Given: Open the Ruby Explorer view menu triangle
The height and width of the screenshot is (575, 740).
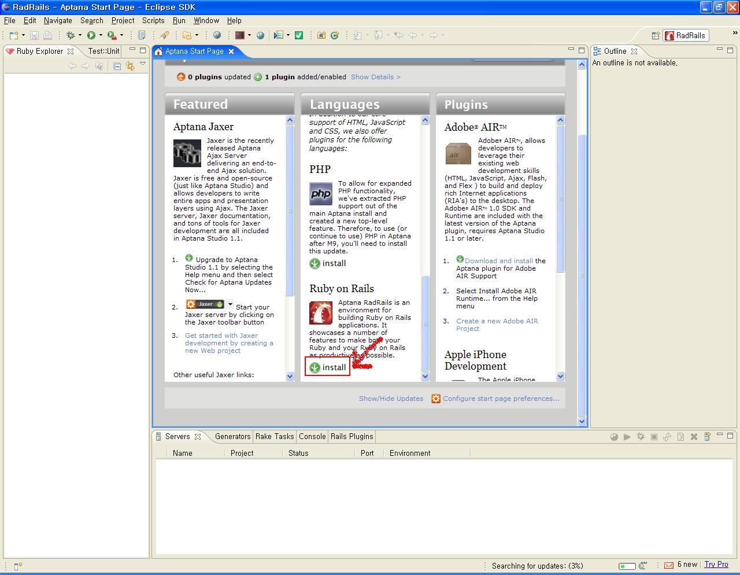Looking at the screenshot, I should pyautogui.click(x=143, y=64).
